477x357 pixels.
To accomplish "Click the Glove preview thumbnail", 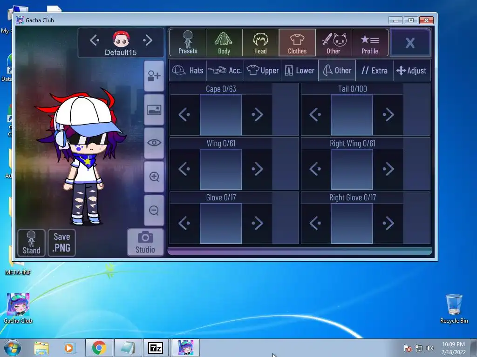I will (x=221, y=224).
